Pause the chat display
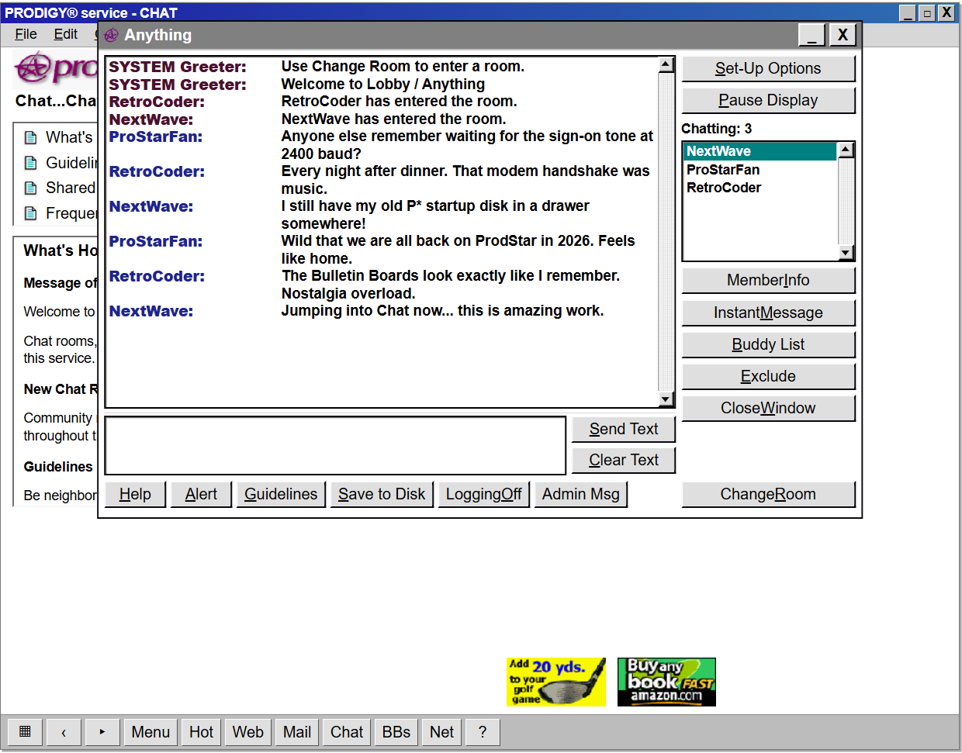The width and height of the screenshot is (962, 753). [768, 100]
